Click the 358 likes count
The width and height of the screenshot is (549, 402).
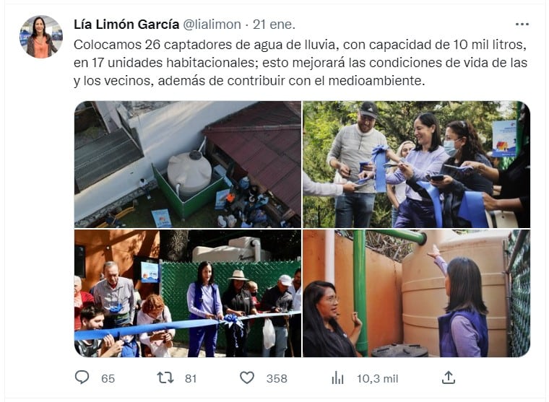coord(277,379)
